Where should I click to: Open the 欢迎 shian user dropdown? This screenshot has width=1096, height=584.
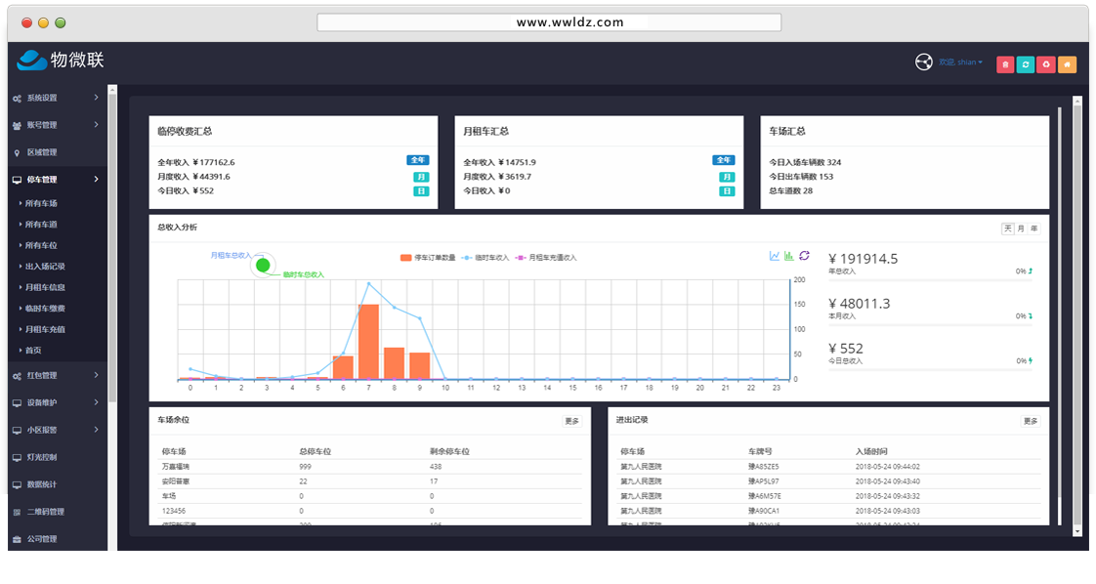coord(960,63)
